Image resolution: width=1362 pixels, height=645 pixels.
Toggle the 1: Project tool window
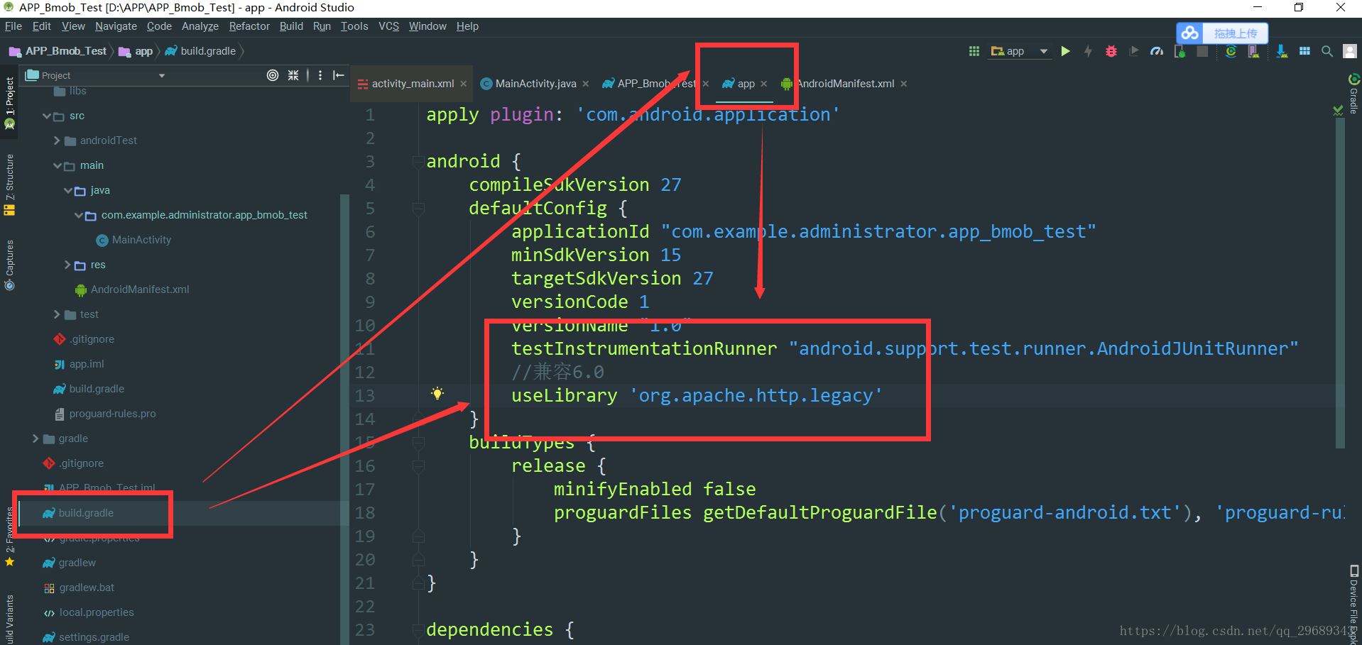point(9,102)
